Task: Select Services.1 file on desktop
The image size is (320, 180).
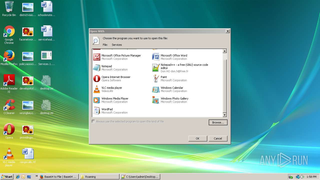Action: 46,58
